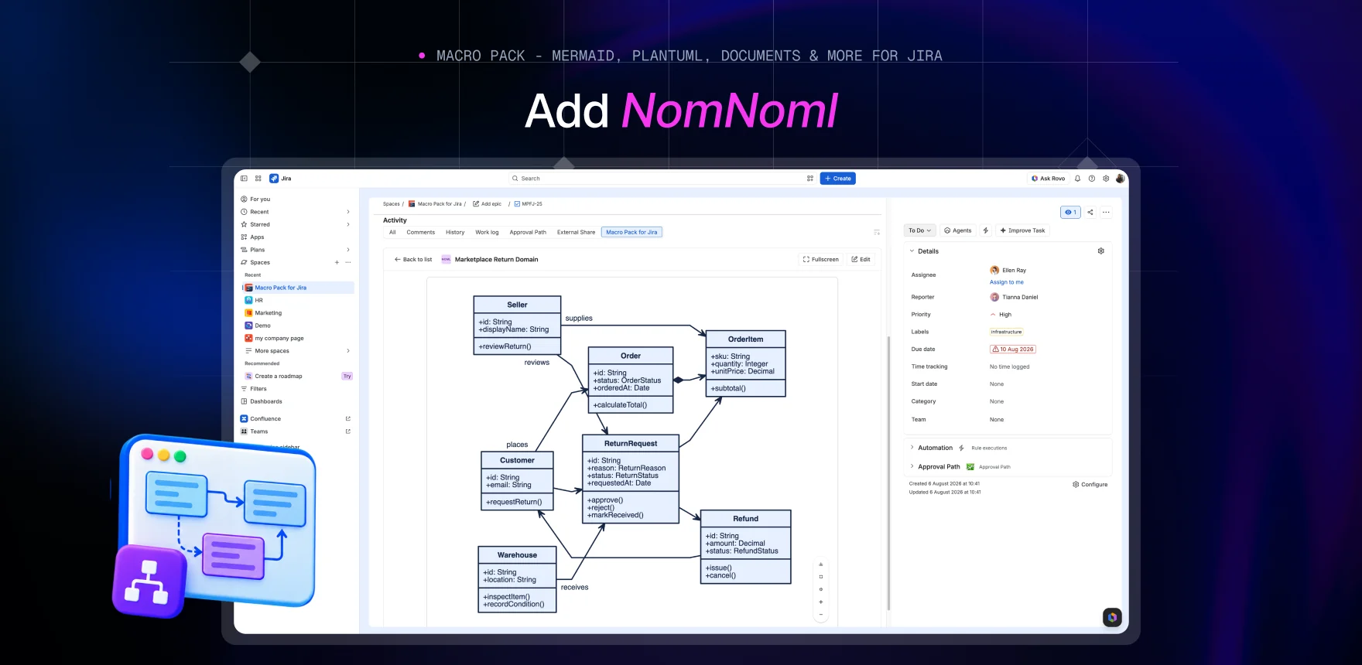Viewport: 1362px width, 665px height.
Task: Expand Starred in the sidebar
Action: 348,224
